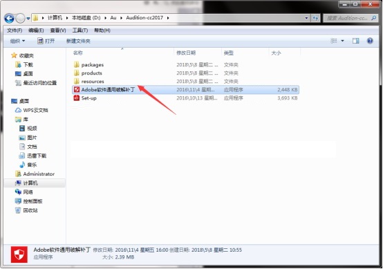Image resolution: width=383 pixels, height=269 pixels.
Task: Open WPS云文档 in sidebar
Action: coord(35,110)
